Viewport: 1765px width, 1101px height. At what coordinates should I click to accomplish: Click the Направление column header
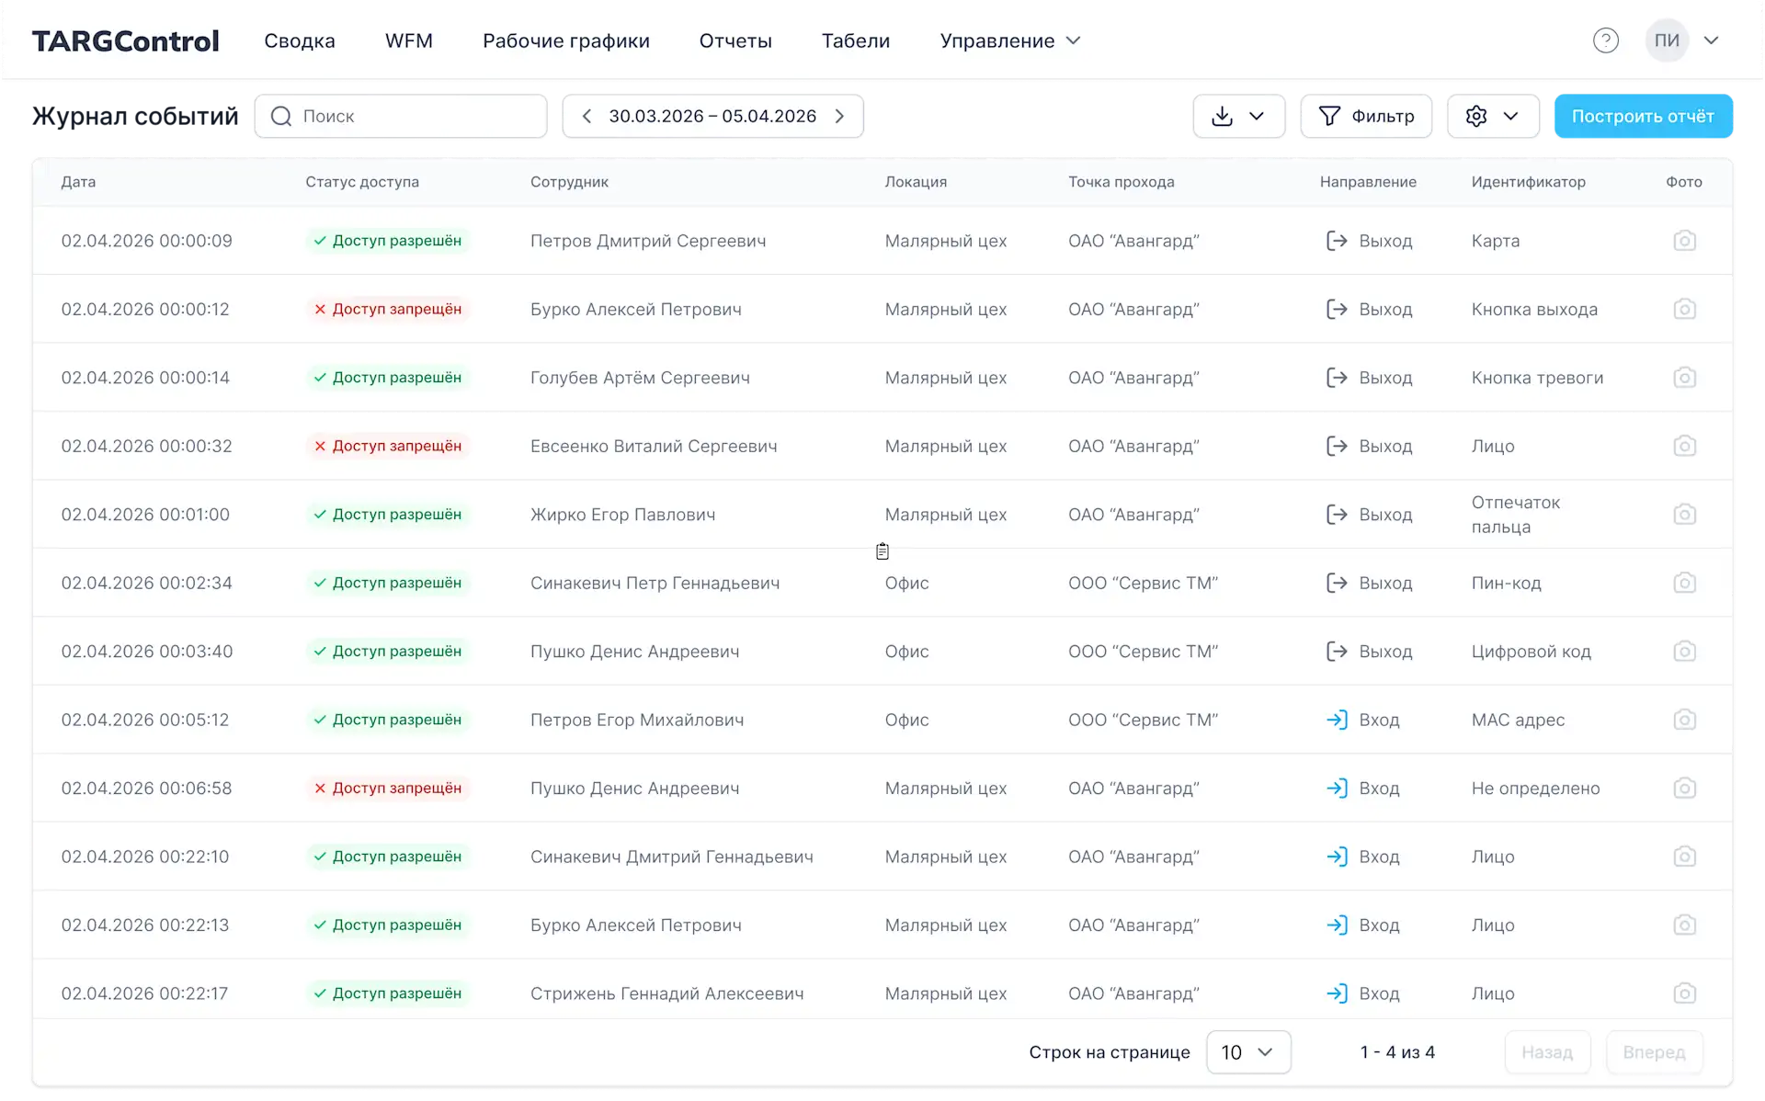pyautogui.click(x=1368, y=182)
